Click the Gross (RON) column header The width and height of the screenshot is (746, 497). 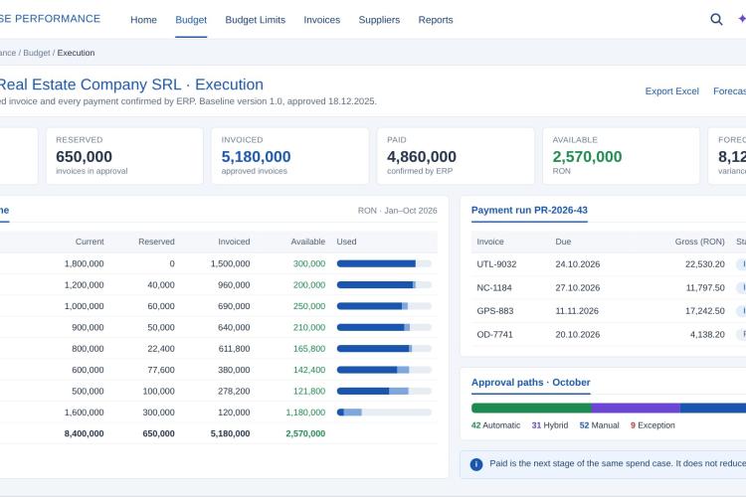coord(699,242)
